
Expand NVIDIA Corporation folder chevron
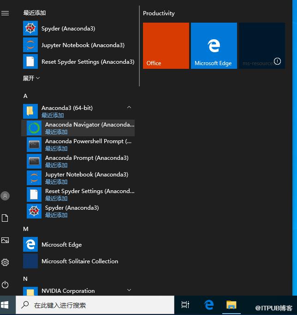tap(129, 291)
